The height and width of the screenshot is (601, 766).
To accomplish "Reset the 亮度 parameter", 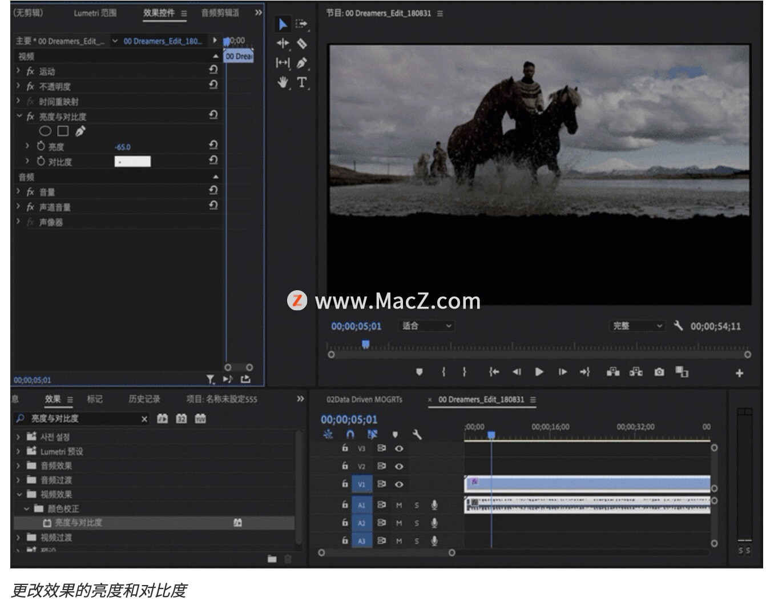I will pos(213,145).
